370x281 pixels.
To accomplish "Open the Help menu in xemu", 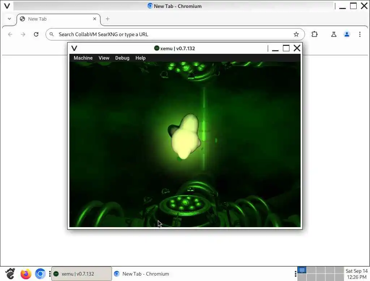I will click(141, 58).
